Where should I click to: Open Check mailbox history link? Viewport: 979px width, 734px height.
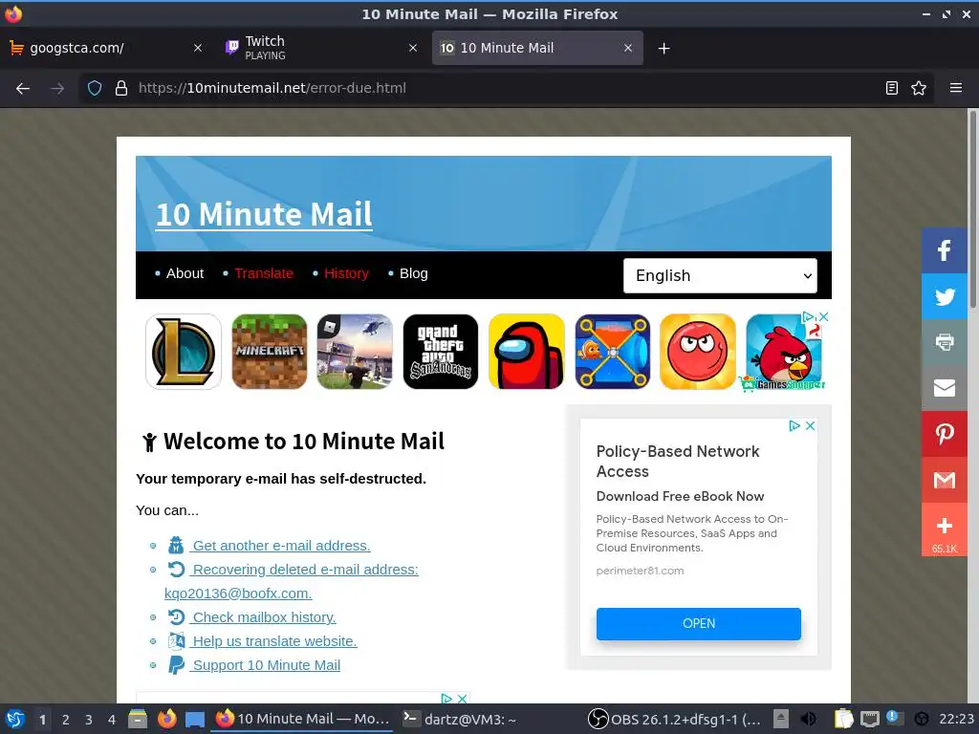coord(263,617)
